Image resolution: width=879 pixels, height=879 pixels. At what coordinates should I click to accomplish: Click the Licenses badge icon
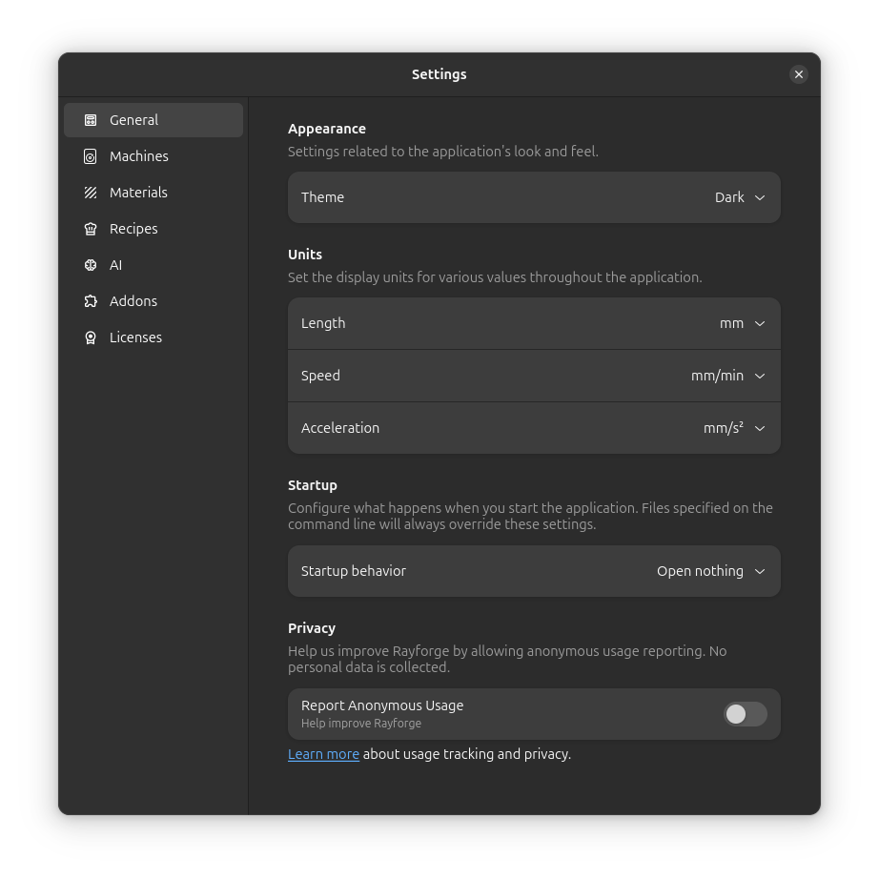[x=91, y=337]
